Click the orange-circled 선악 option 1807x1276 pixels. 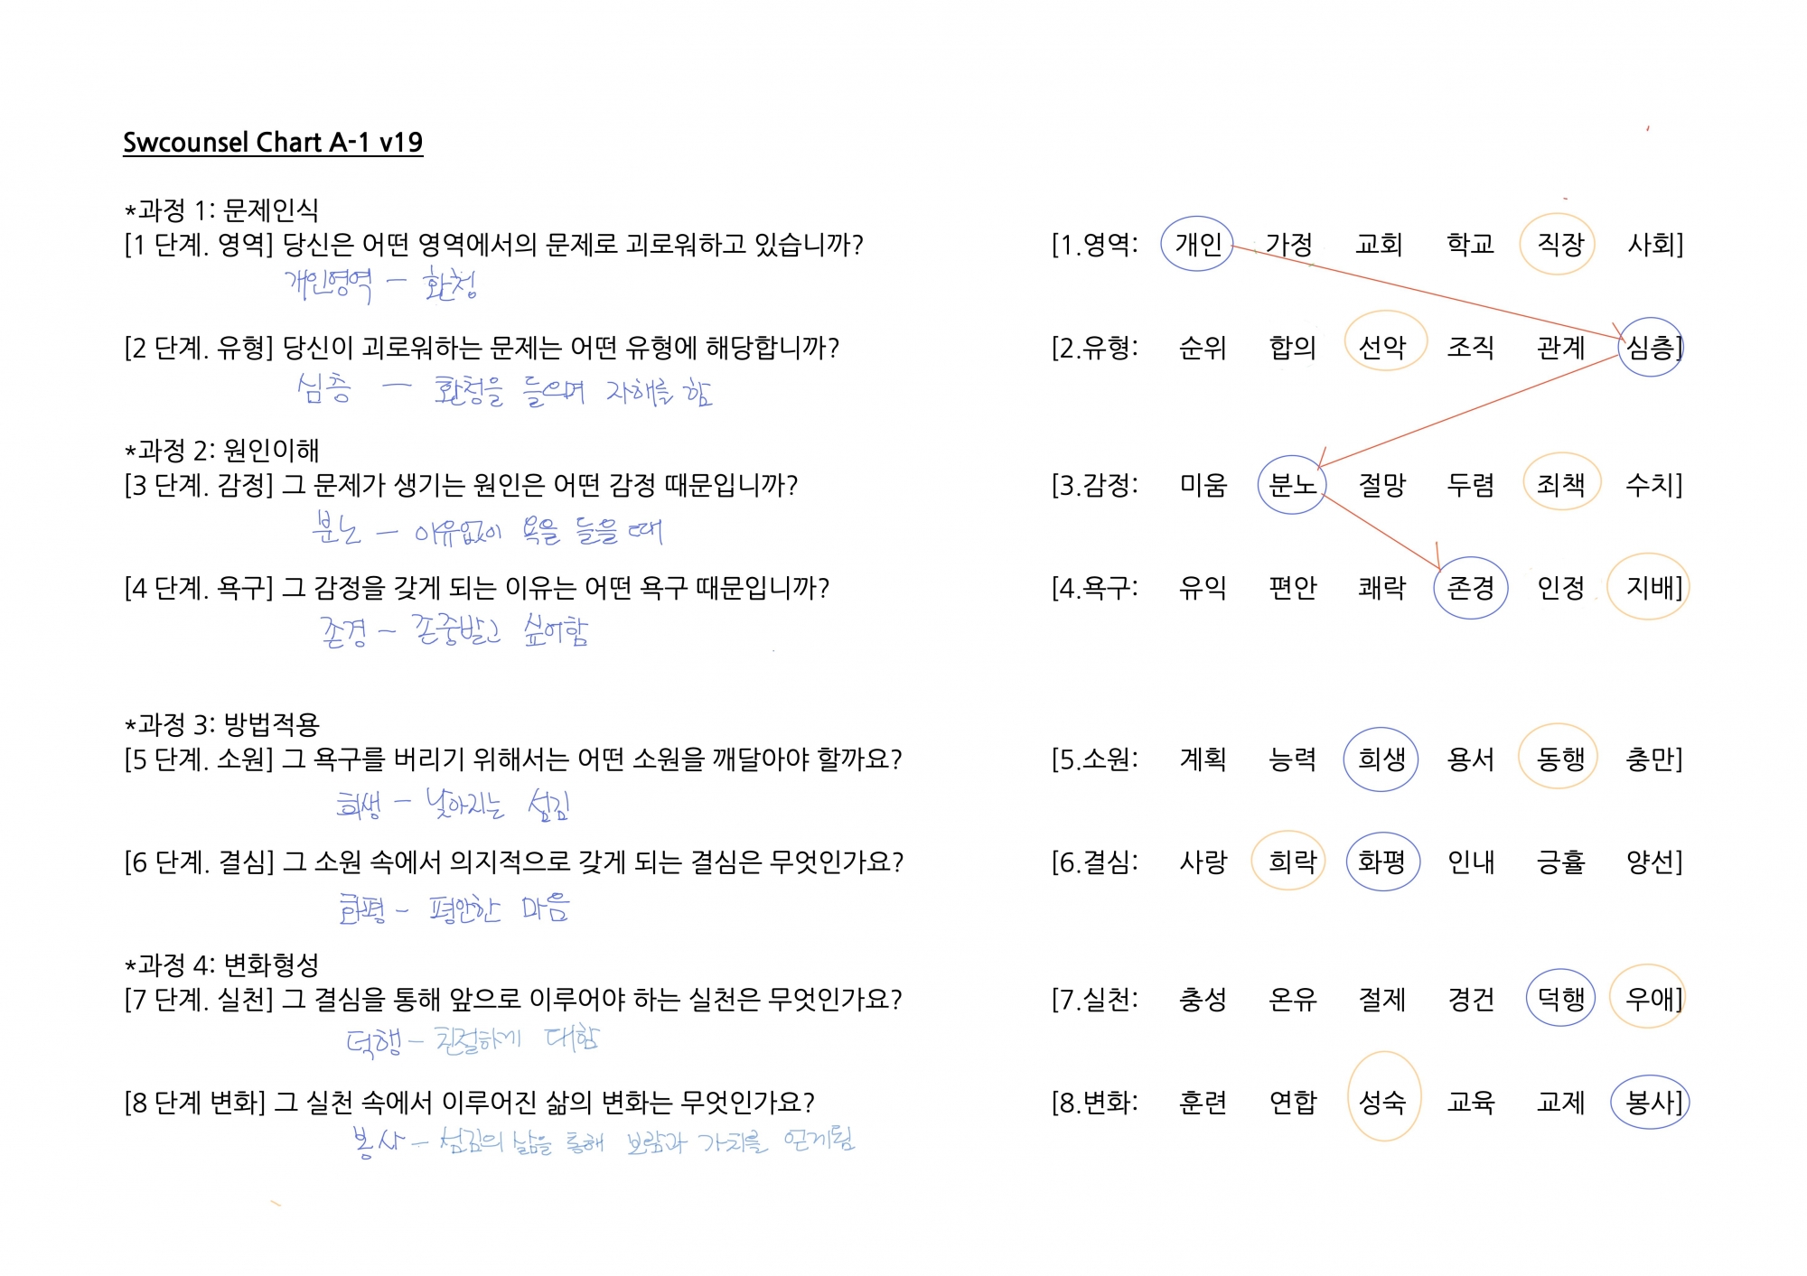(x=1382, y=348)
